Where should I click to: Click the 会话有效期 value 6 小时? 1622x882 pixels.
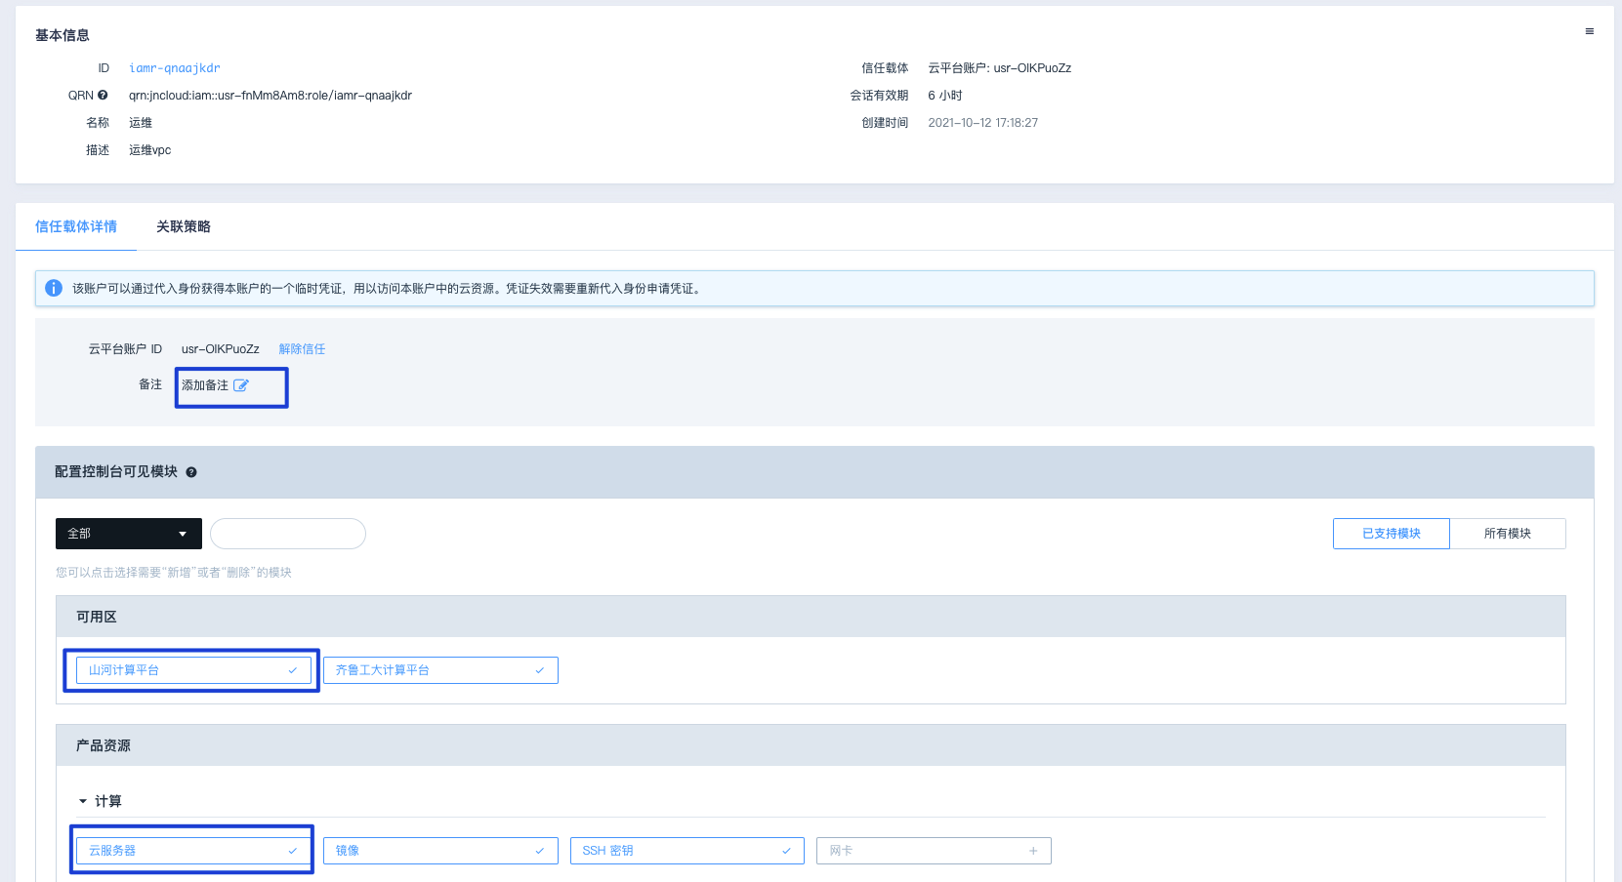point(945,96)
